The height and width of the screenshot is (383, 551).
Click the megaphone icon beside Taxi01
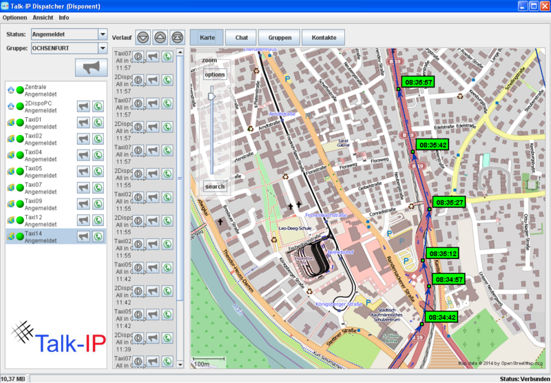pyautogui.click(x=83, y=123)
